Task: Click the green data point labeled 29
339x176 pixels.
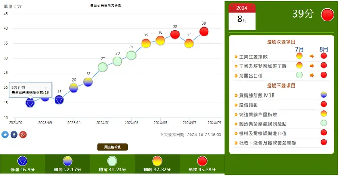Action: (x=117, y=61)
